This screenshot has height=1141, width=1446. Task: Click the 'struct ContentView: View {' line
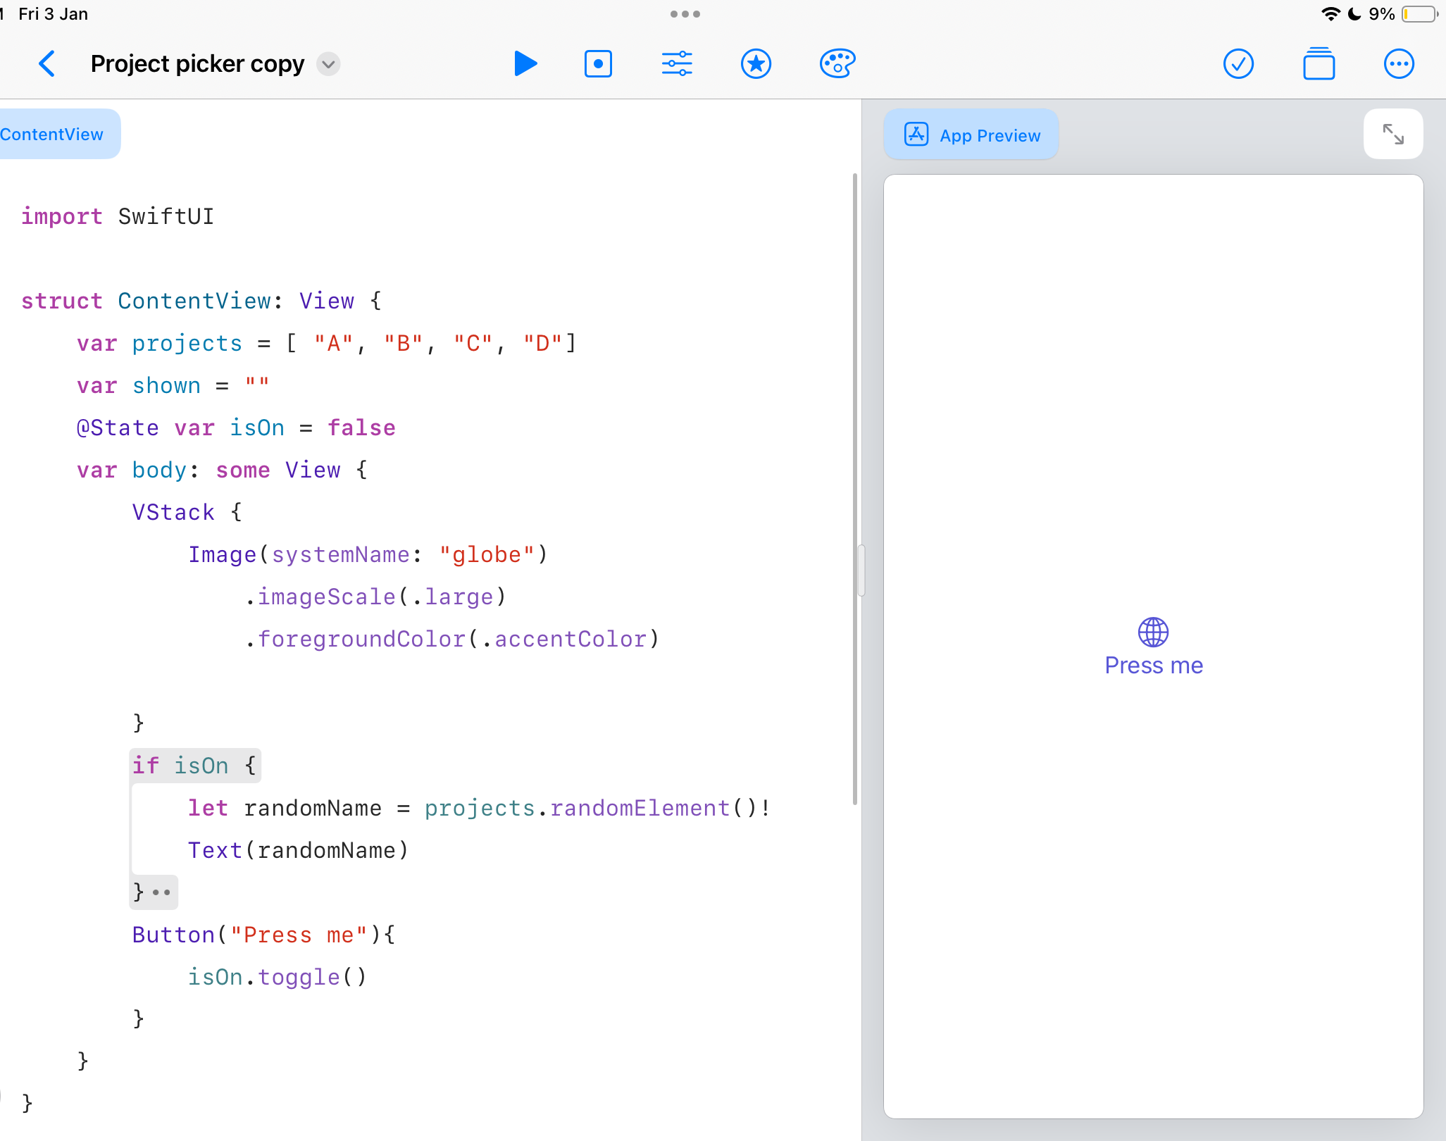pyautogui.click(x=201, y=301)
